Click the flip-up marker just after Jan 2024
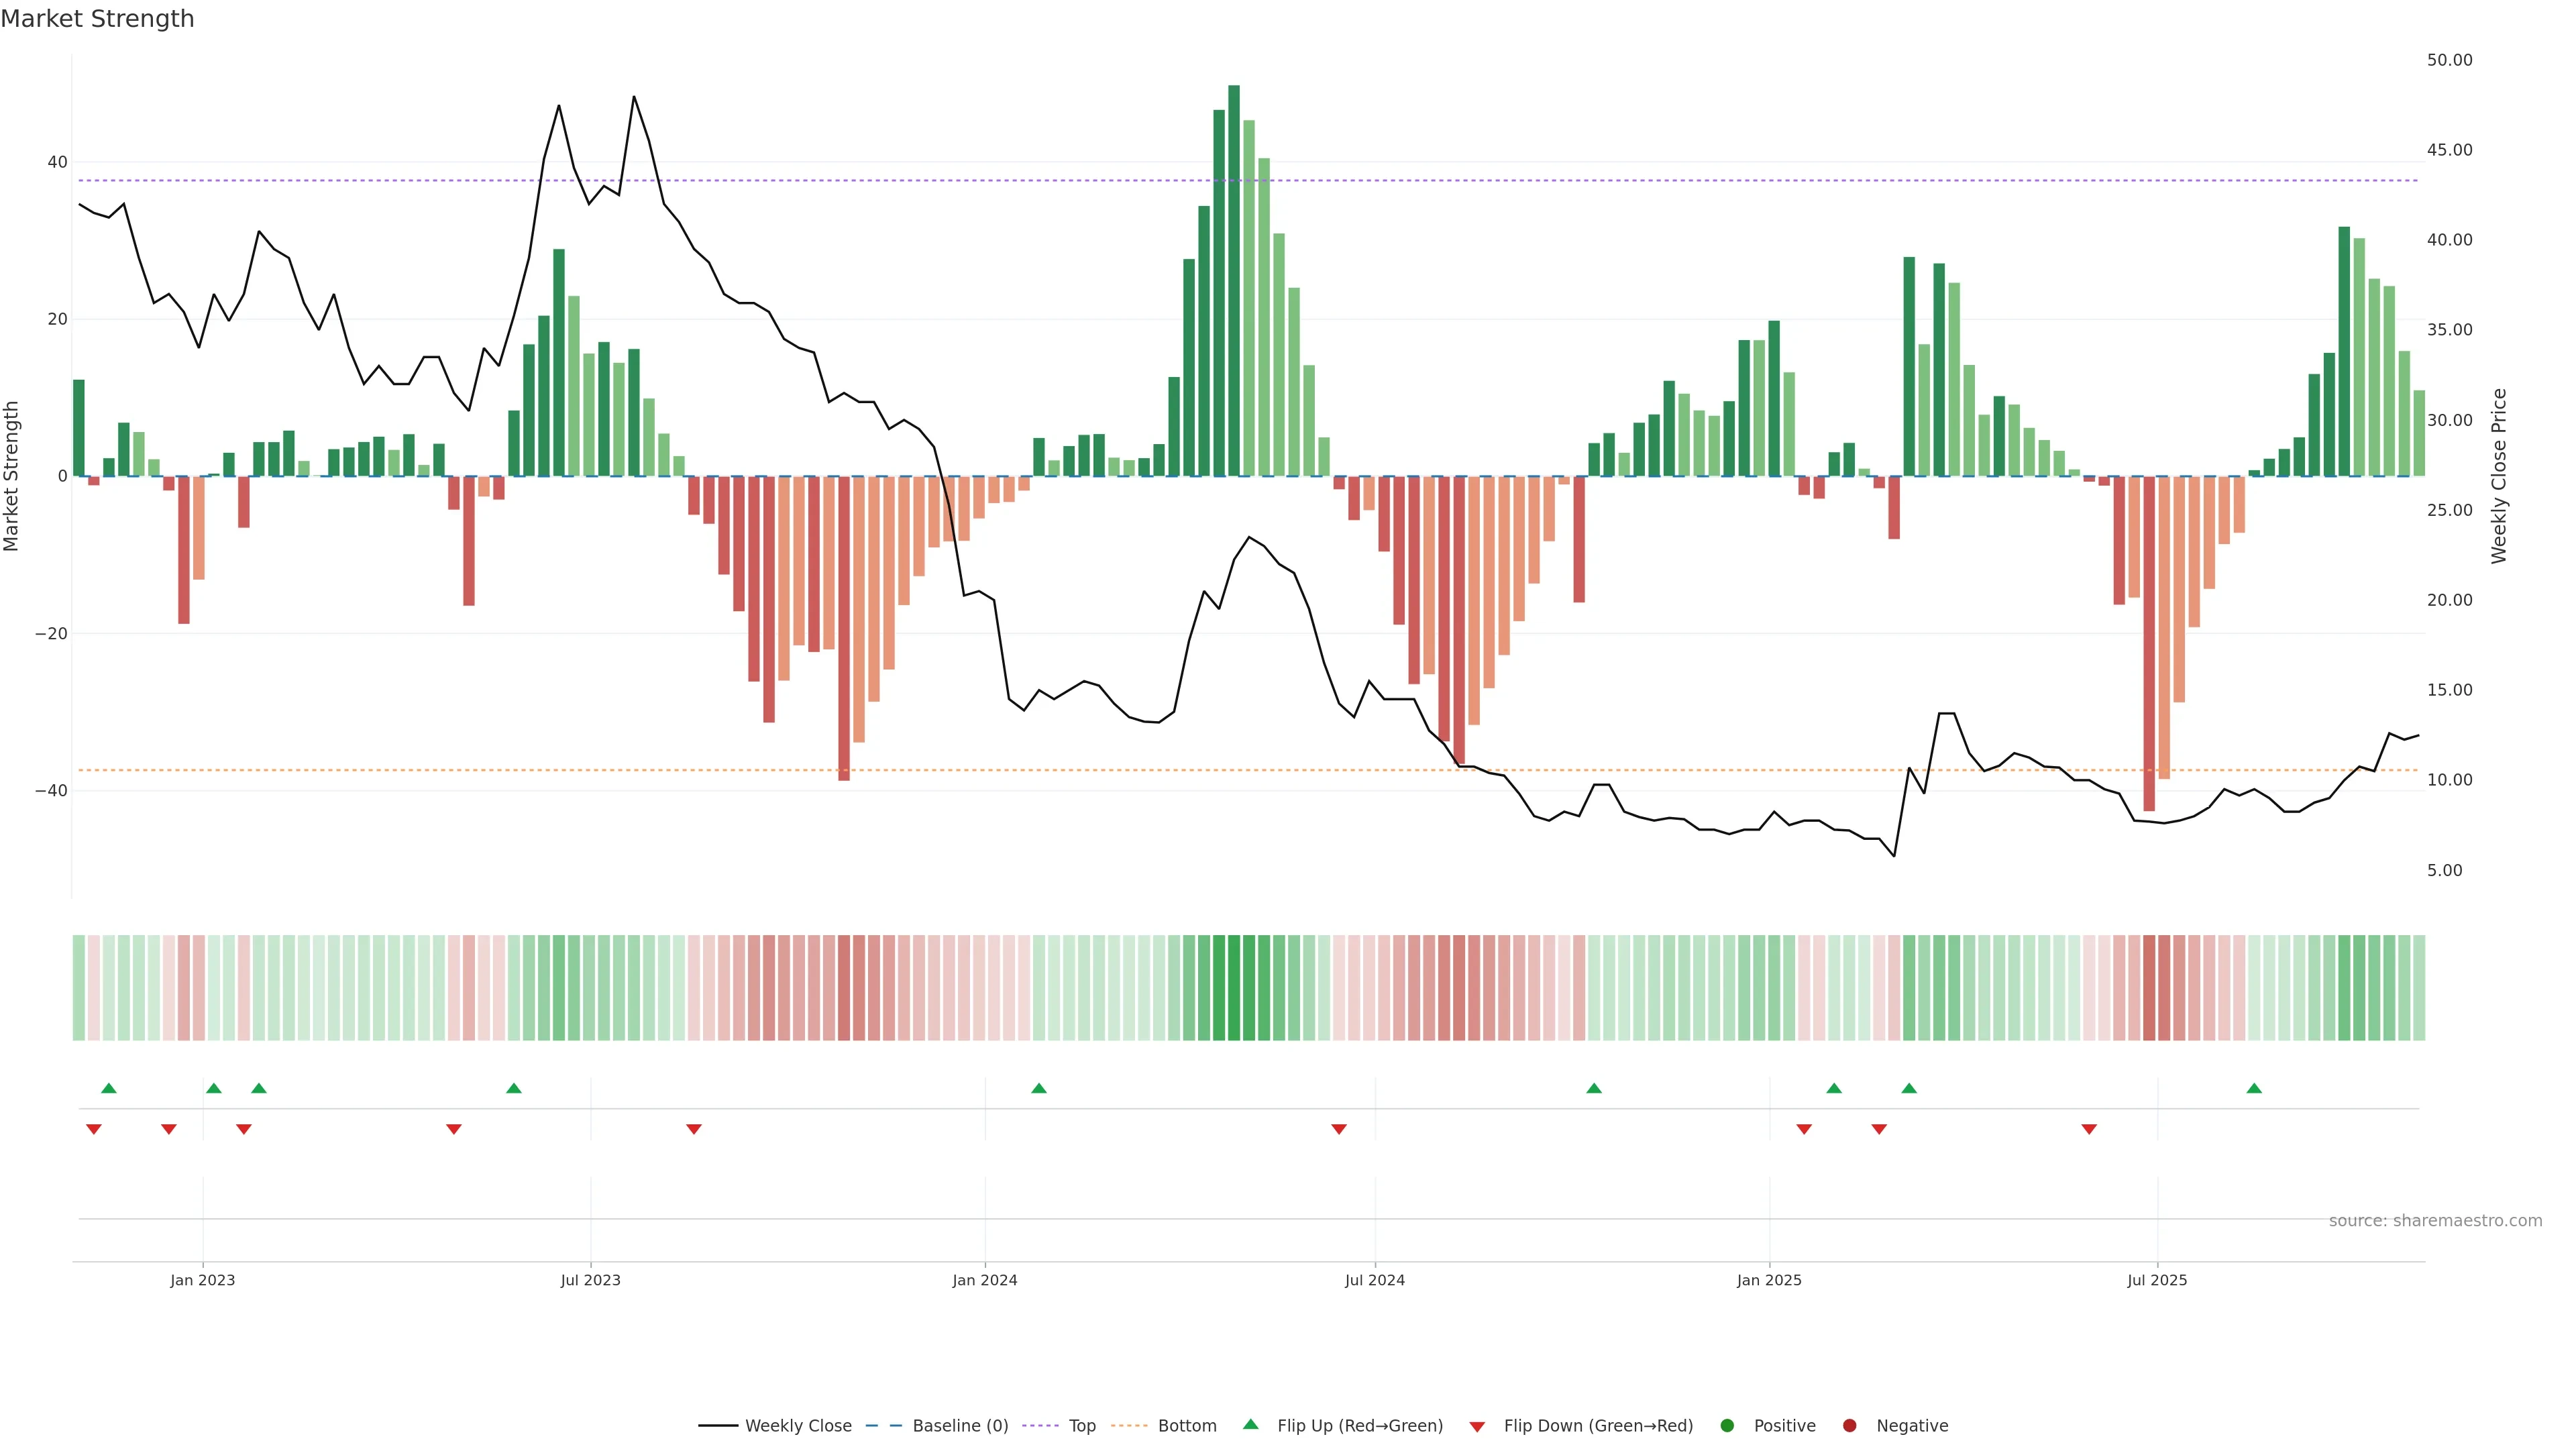The height and width of the screenshot is (1449, 2576). click(1039, 1088)
